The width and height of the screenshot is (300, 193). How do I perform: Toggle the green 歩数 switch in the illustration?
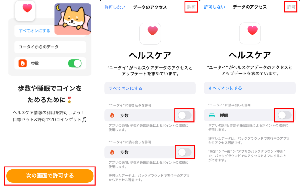(x=75, y=63)
